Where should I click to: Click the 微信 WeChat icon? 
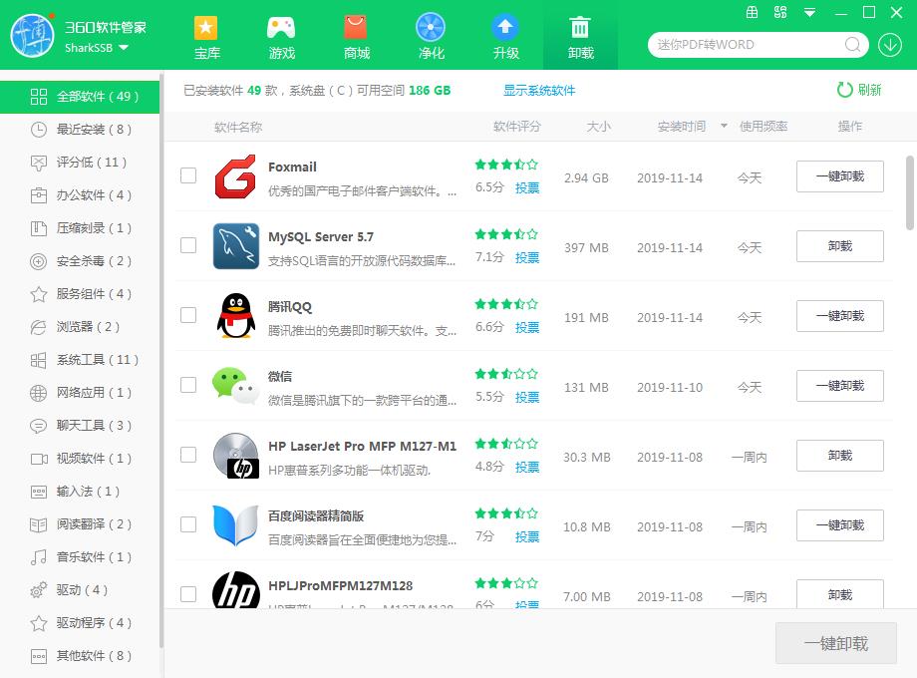point(235,386)
